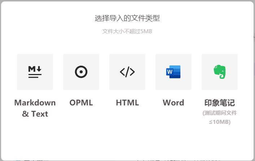255x161 pixels.
Task: Click the "文件大小不超过5MB" subtitle
Action: [127, 31]
